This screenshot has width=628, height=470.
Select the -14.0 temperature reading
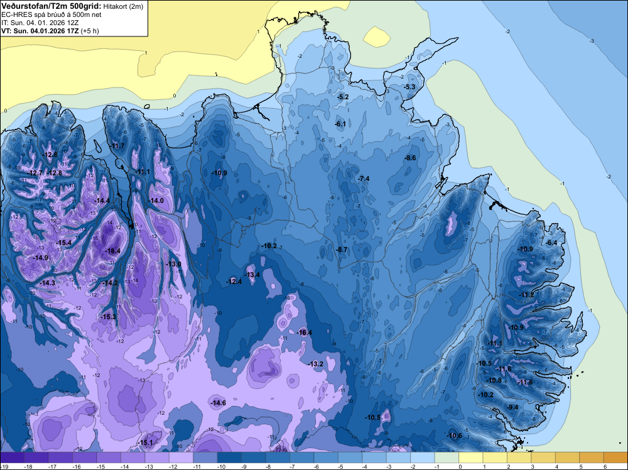coord(156,200)
